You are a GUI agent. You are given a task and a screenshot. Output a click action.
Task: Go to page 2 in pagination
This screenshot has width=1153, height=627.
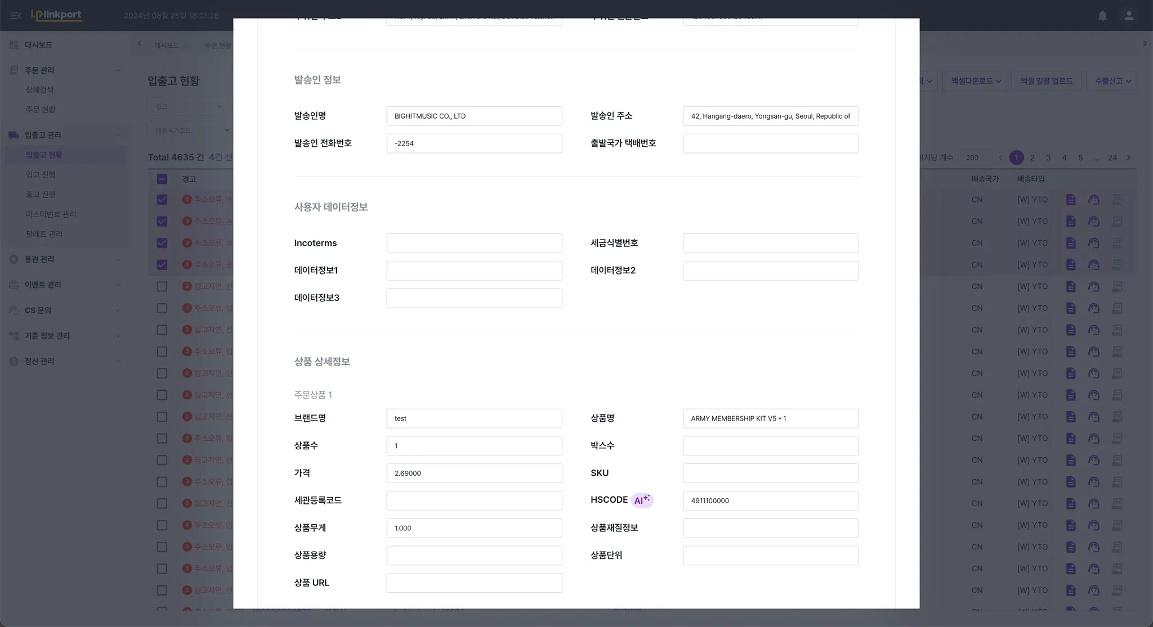point(1032,157)
